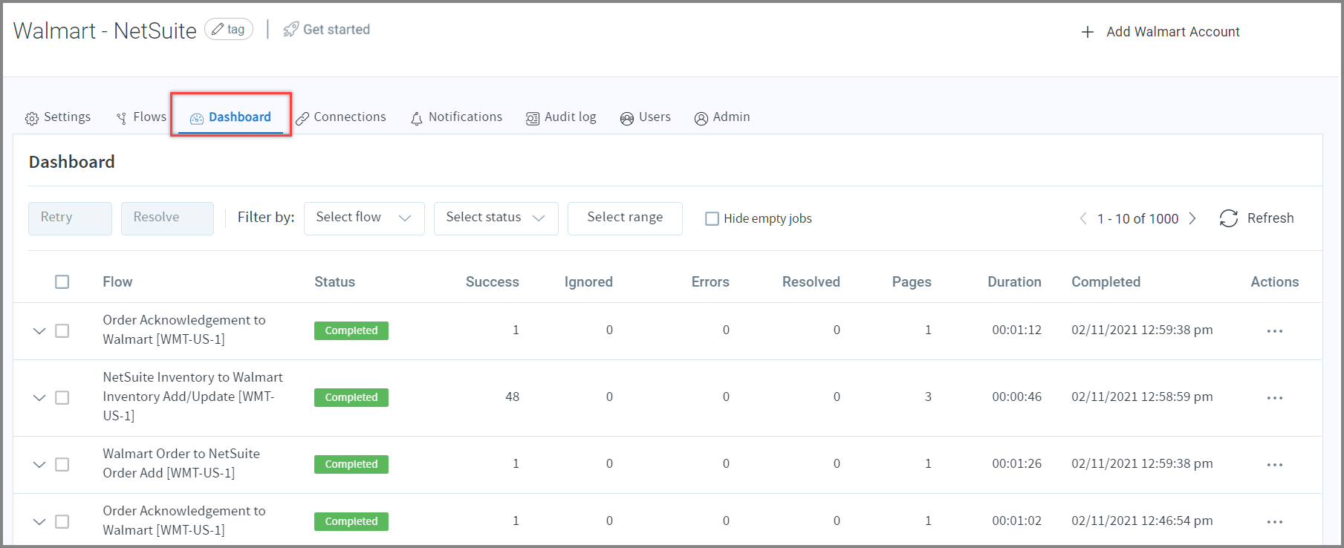
Task: Click the Flow column header
Action: click(x=117, y=282)
